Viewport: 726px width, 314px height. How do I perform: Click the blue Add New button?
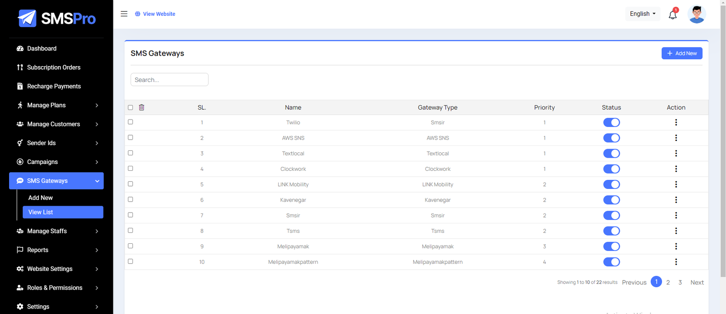coord(682,53)
